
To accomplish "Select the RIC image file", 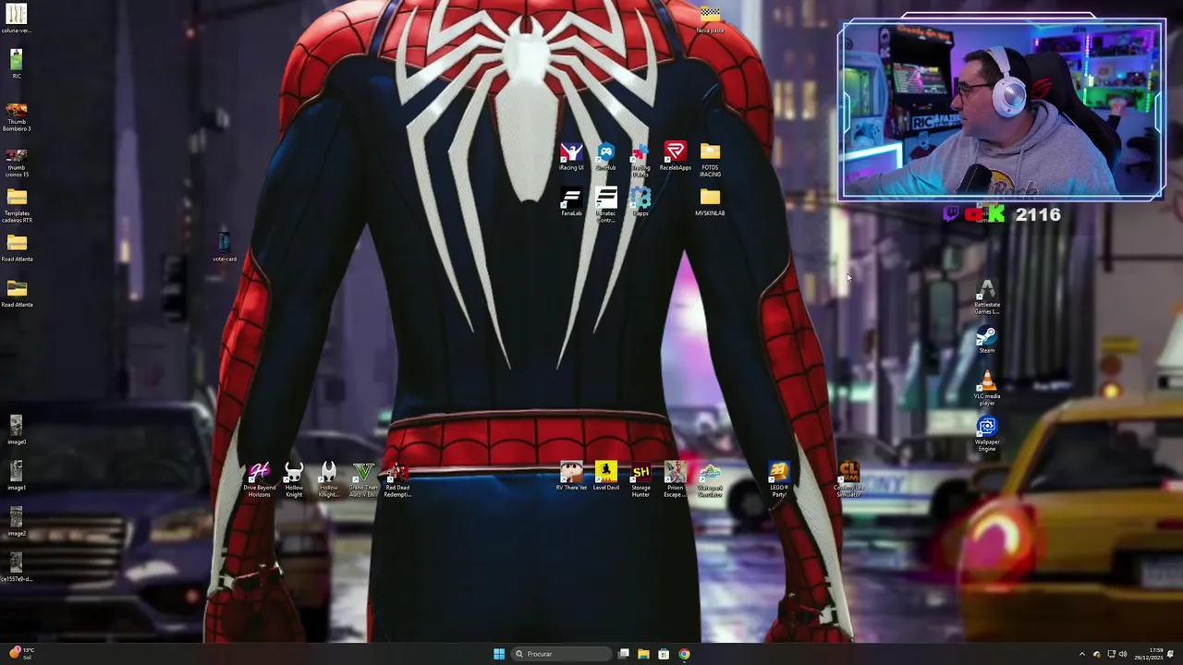I will coord(17,65).
